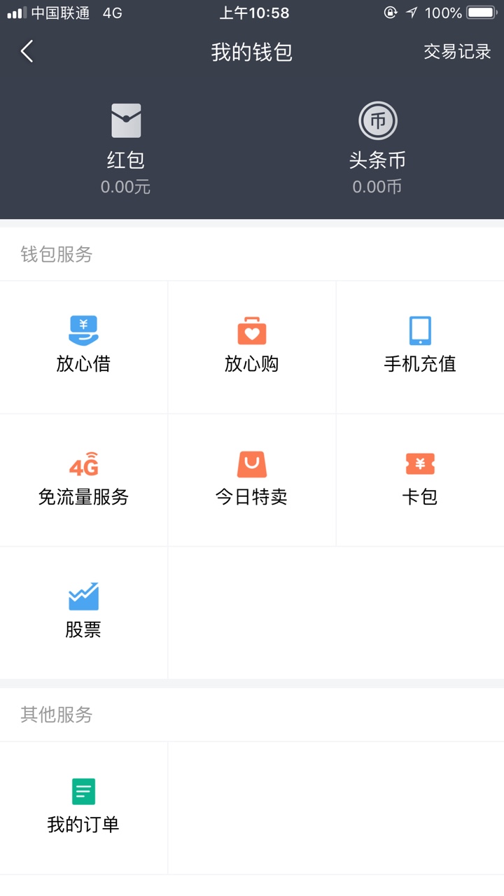504x896 pixels.
Task: Tap the battery icon in status bar
Action: 481,13
